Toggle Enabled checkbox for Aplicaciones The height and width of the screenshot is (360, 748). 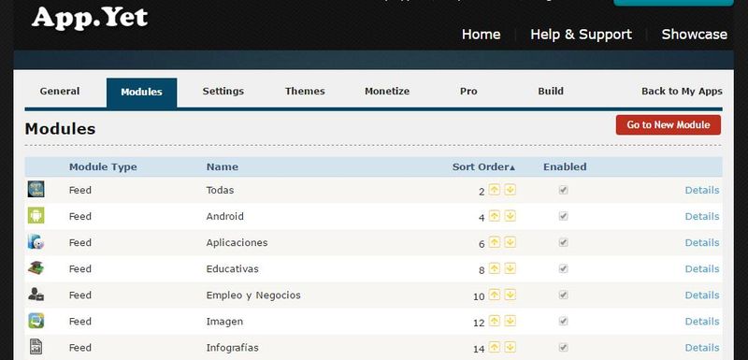click(564, 242)
